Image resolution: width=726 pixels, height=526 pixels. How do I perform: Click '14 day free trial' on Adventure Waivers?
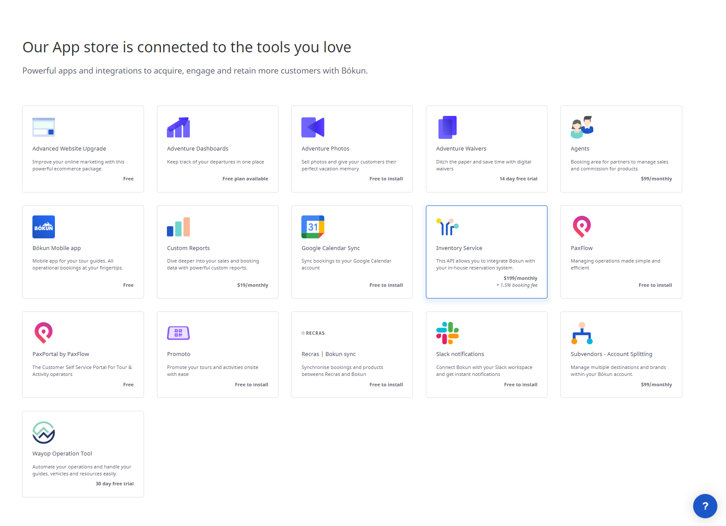click(518, 179)
